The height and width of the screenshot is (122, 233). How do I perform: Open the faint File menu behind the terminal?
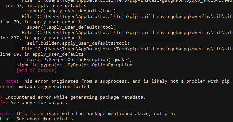point(103,7)
